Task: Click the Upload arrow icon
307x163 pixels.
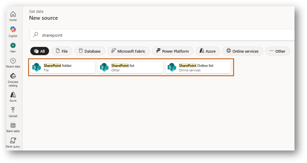Action: coord(13,110)
